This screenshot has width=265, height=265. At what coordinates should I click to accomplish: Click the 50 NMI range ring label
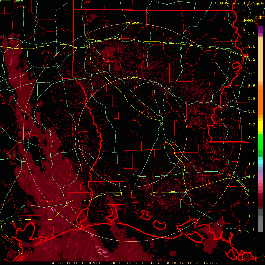132,78
